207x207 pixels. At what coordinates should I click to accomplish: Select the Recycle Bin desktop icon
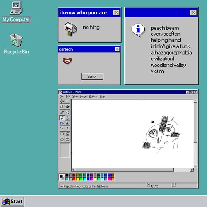(16, 44)
